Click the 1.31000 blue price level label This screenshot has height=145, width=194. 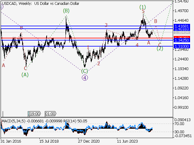tap(182, 46)
